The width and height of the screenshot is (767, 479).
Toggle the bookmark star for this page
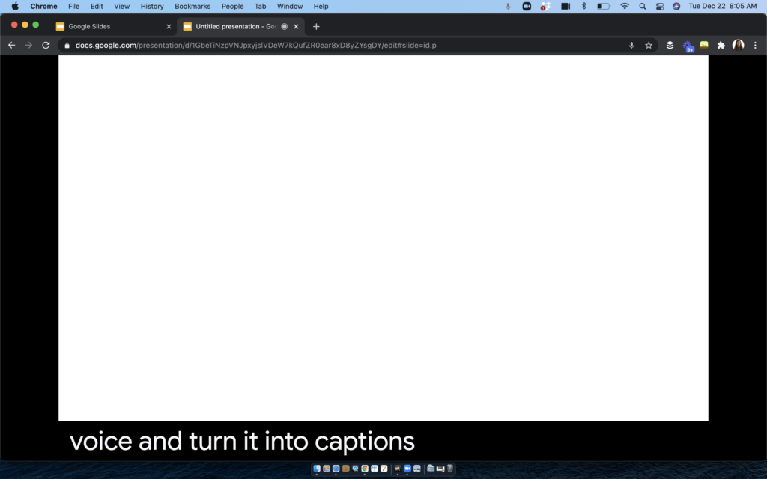click(649, 45)
